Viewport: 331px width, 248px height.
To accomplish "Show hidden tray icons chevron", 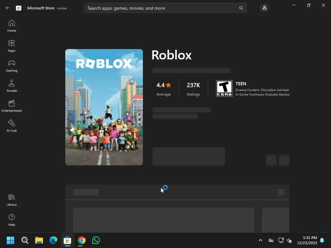I will click(x=261, y=240).
